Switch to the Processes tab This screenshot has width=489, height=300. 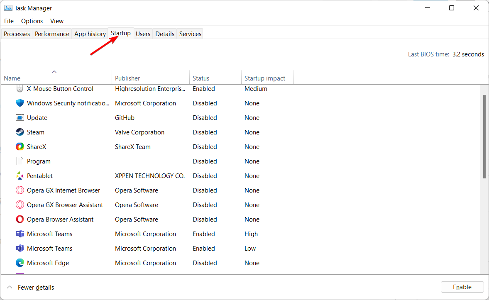(17, 34)
